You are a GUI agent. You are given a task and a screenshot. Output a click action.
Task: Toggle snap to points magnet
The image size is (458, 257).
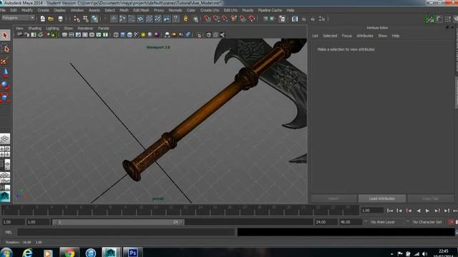pyautogui.click(x=225, y=19)
